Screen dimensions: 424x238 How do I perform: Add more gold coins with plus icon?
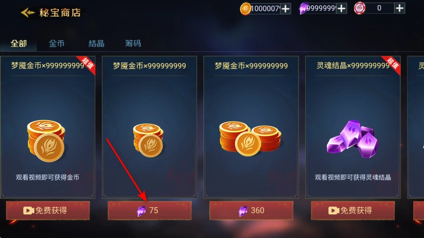click(286, 9)
